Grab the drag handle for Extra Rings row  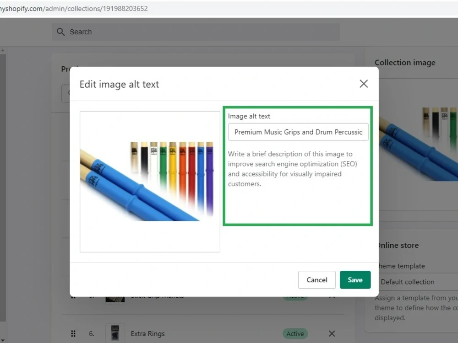73,333
